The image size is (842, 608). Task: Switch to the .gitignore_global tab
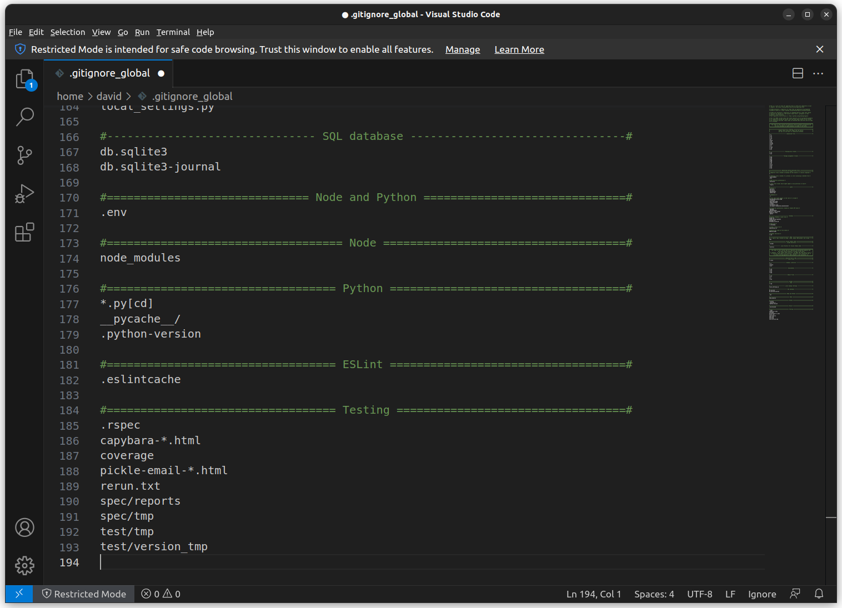[109, 73]
